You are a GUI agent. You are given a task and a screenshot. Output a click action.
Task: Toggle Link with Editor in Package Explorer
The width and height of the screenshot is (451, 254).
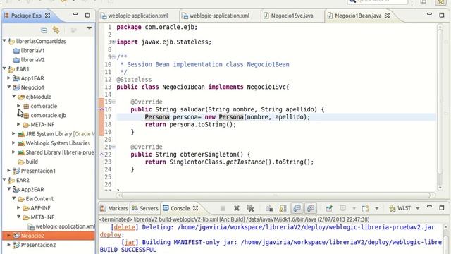coord(56,30)
